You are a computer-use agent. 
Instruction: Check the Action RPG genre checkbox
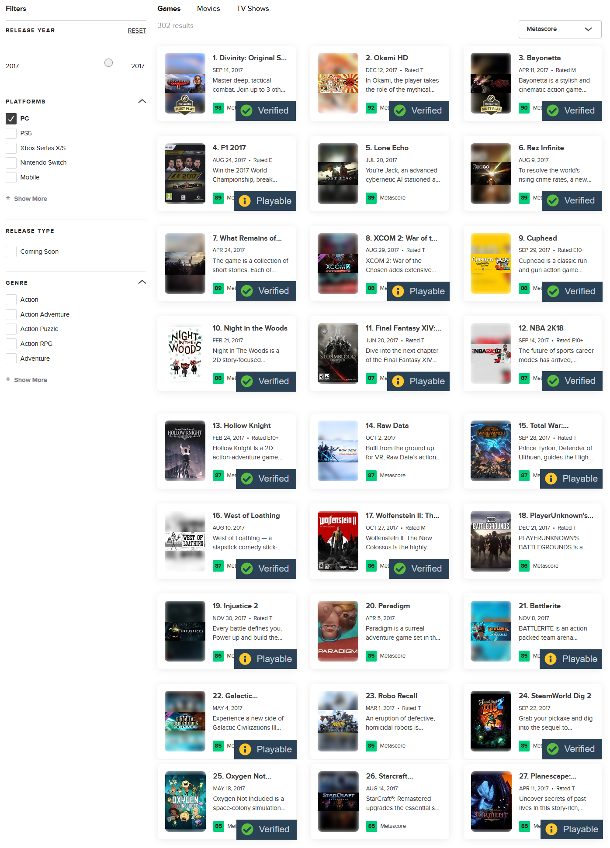tap(11, 344)
